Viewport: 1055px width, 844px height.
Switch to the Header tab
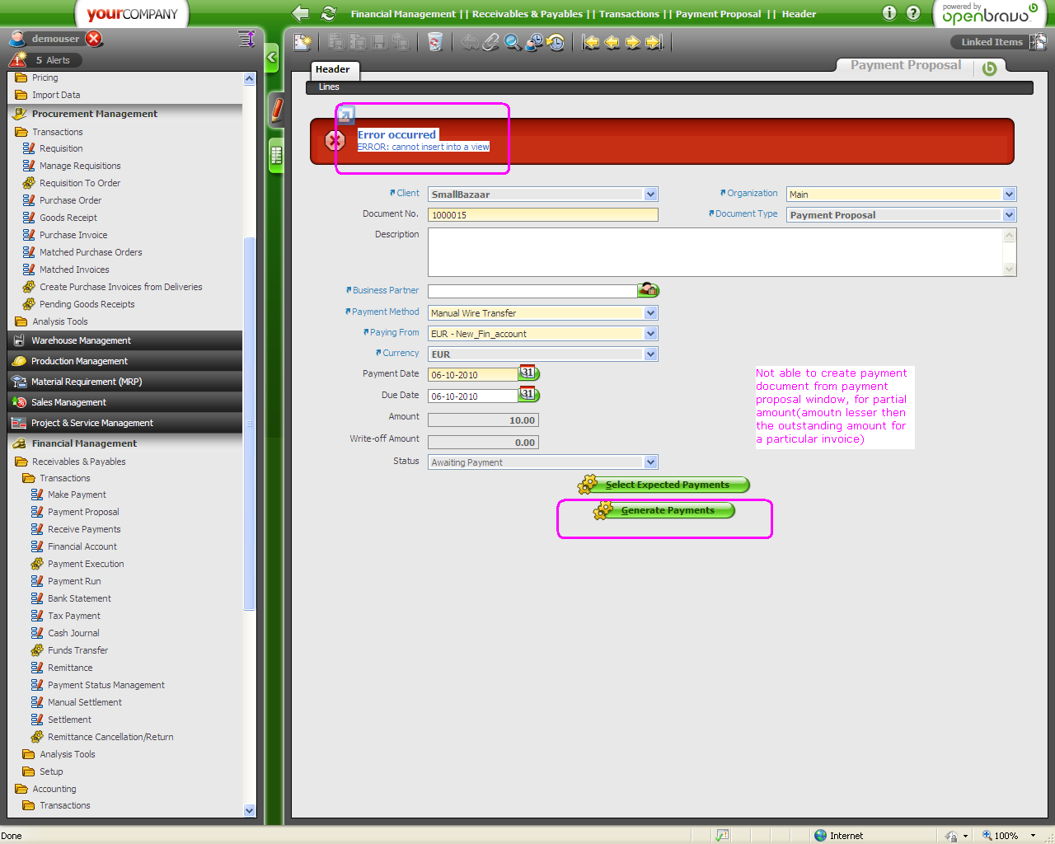pyautogui.click(x=333, y=69)
